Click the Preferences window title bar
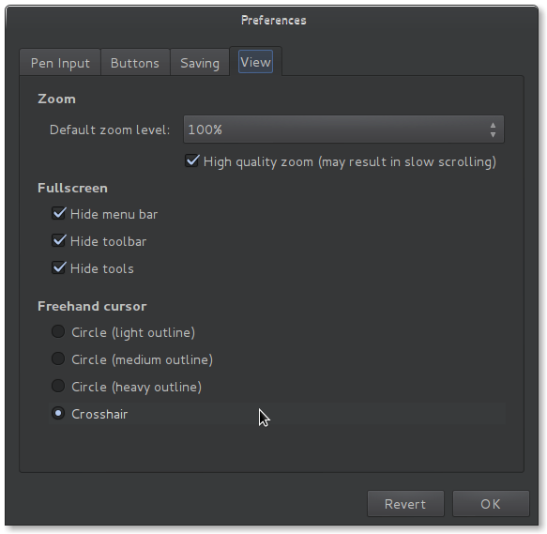The width and height of the screenshot is (547, 534). pyautogui.click(x=274, y=21)
